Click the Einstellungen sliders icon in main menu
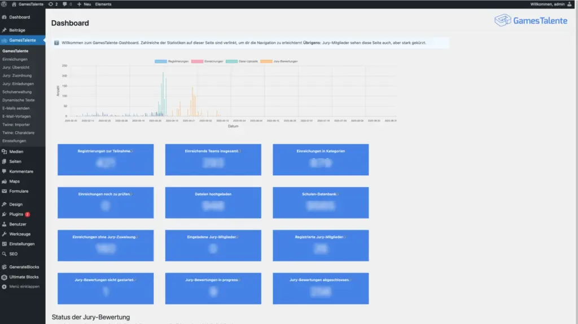 [x=5, y=244]
